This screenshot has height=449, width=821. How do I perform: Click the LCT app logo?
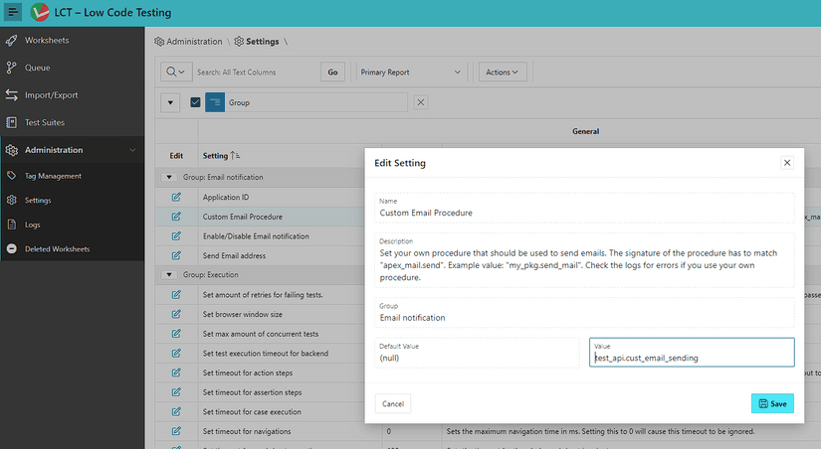(39, 12)
